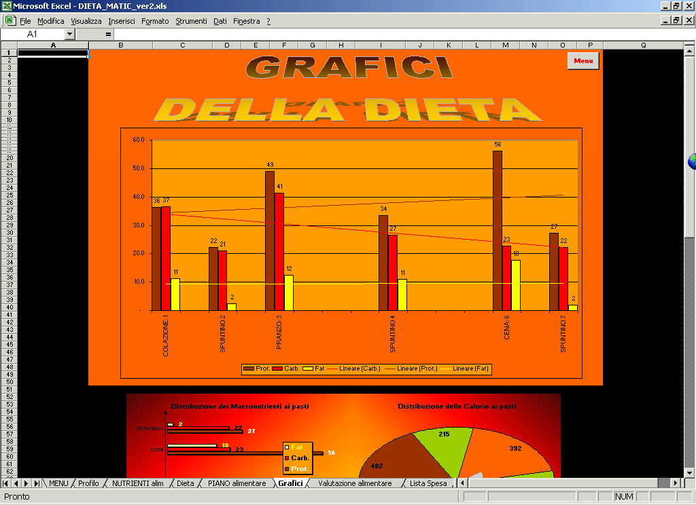Viewport: 696px width, 505px height.
Task: Click the Select All corner box
Action: (x=9, y=45)
